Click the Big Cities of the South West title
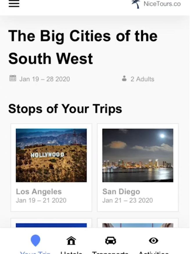 [83, 47]
